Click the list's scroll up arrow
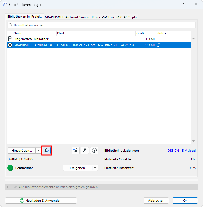Screen dimensions: 203x207 193,38
